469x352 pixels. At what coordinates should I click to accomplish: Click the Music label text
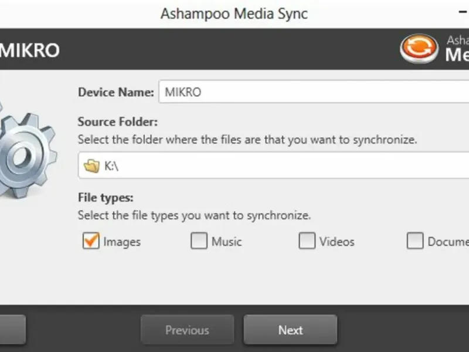227,242
